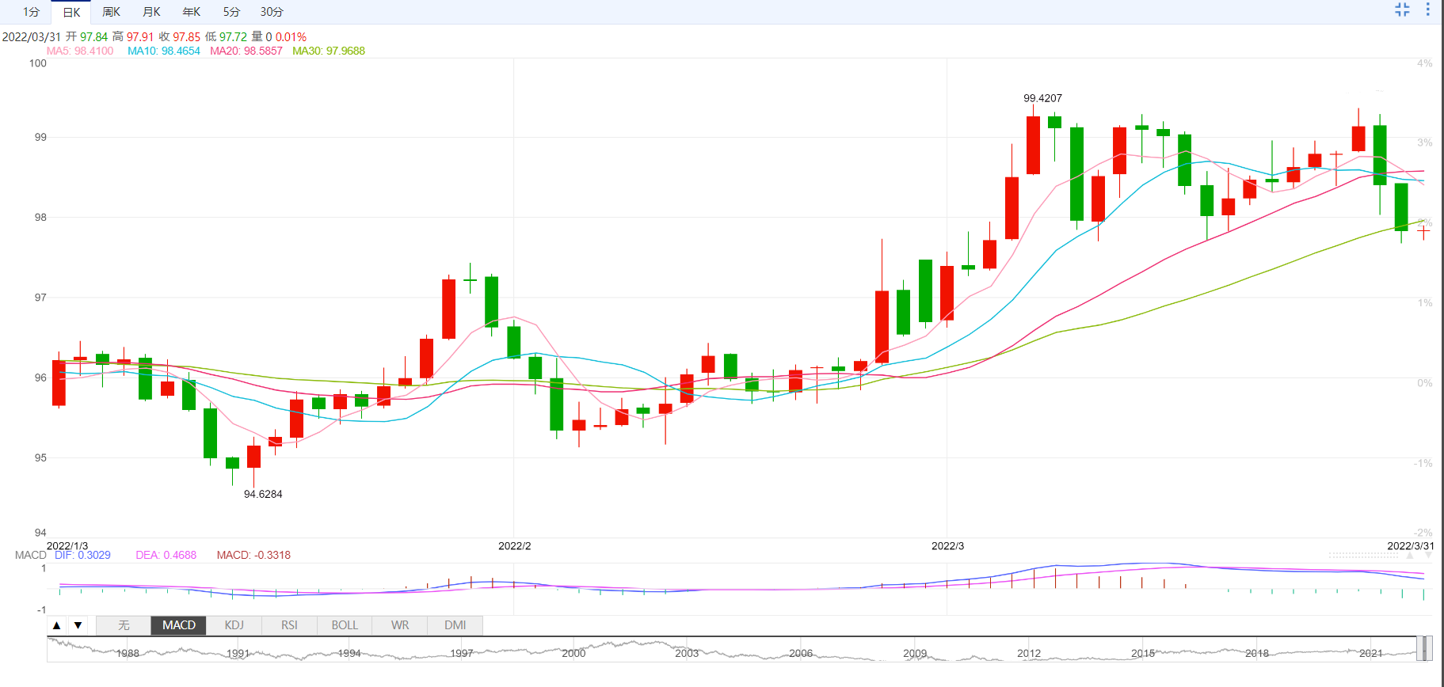Toggle the DEA line legend entry
This screenshot has height=687, width=1444.
pyautogui.click(x=166, y=555)
